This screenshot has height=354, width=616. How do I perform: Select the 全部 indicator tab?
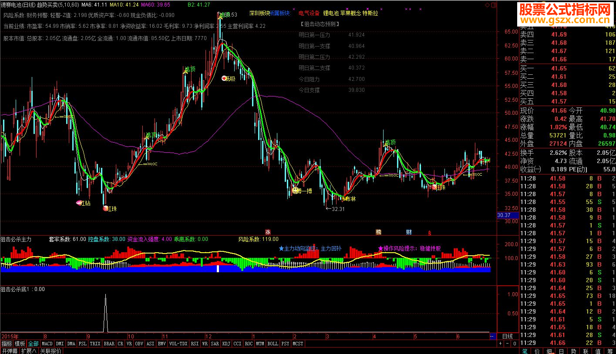[x=34, y=344]
